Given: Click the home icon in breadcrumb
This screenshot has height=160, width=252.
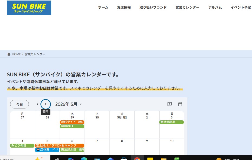Looking at the screenshot, I should pos(9,54).
